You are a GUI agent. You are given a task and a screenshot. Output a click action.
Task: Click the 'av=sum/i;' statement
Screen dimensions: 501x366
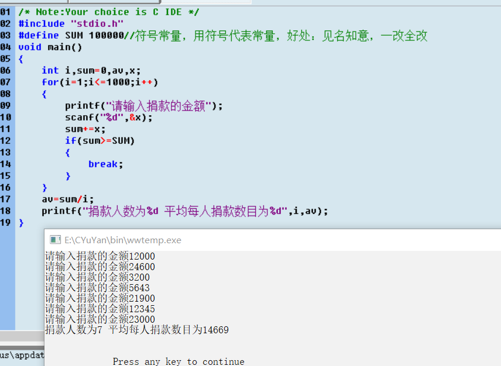click(x=68, y=199)
